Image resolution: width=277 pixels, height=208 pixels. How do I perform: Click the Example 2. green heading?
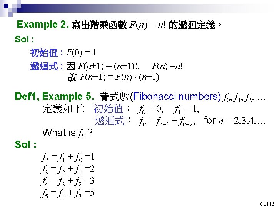43,24
